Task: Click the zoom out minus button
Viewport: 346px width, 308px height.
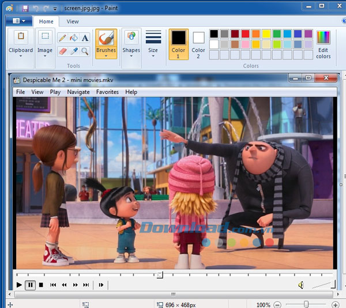Action: (277, 305)
